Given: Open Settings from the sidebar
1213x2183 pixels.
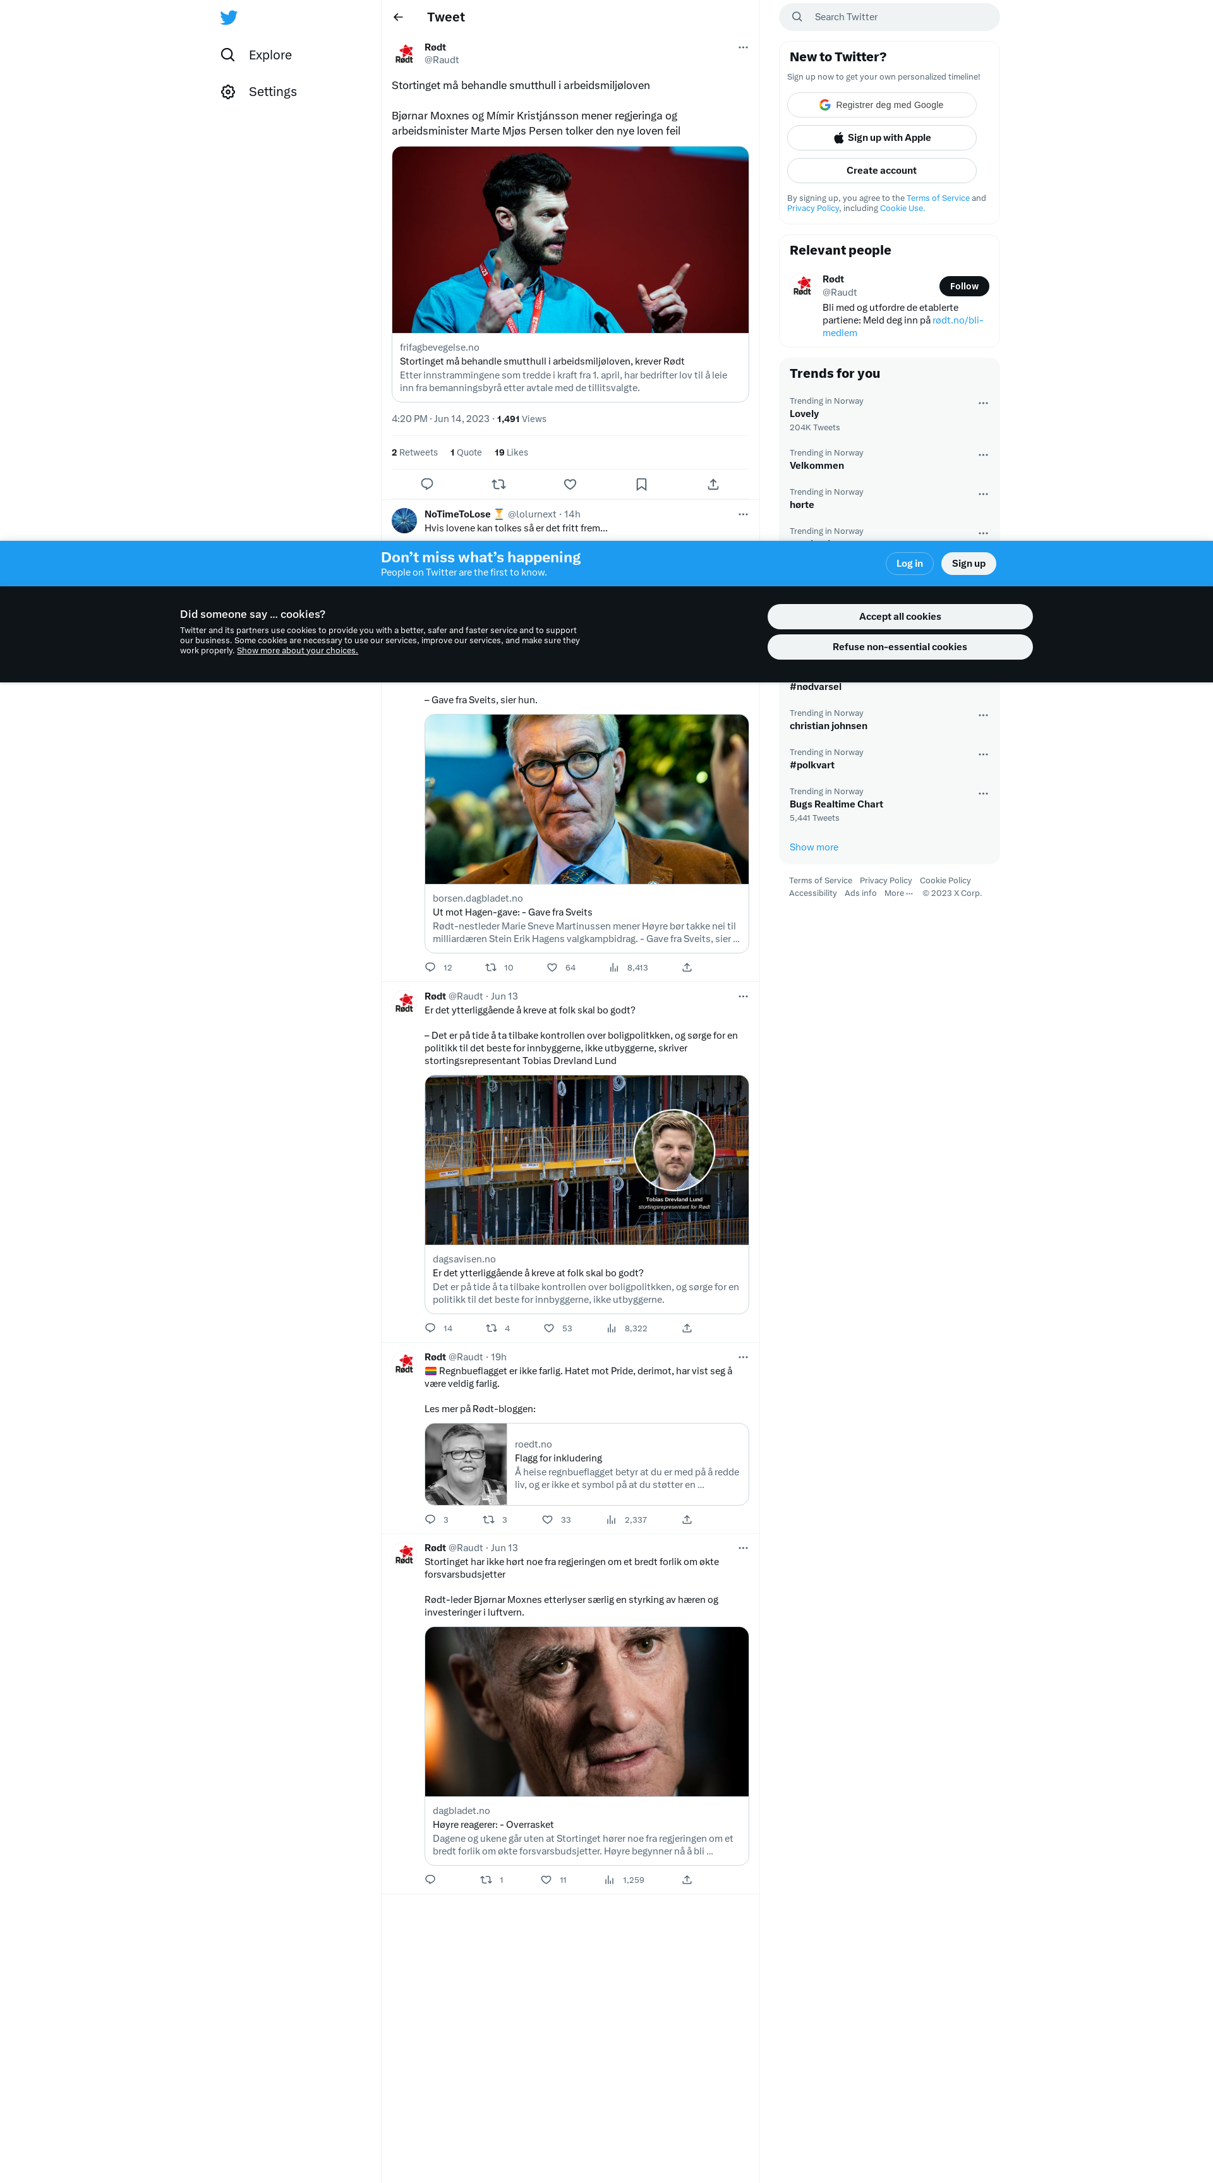Looking at the screenshot, I should pyautogui.click(x=259, y=92).
